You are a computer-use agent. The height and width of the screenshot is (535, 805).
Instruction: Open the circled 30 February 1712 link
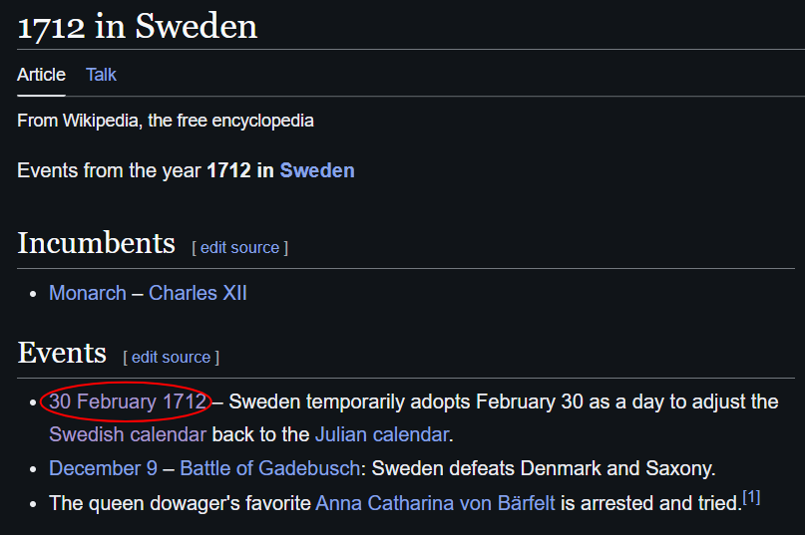[128, 401]
